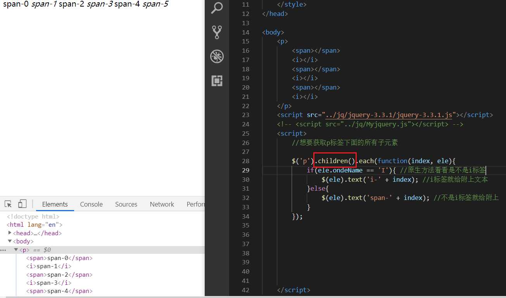Click the rendered 'span-2' text on the page

coord(72,5)
